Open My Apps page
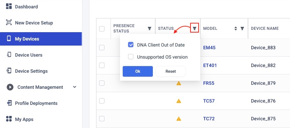The width and height of the screenshot is (290, 128). 24,119
